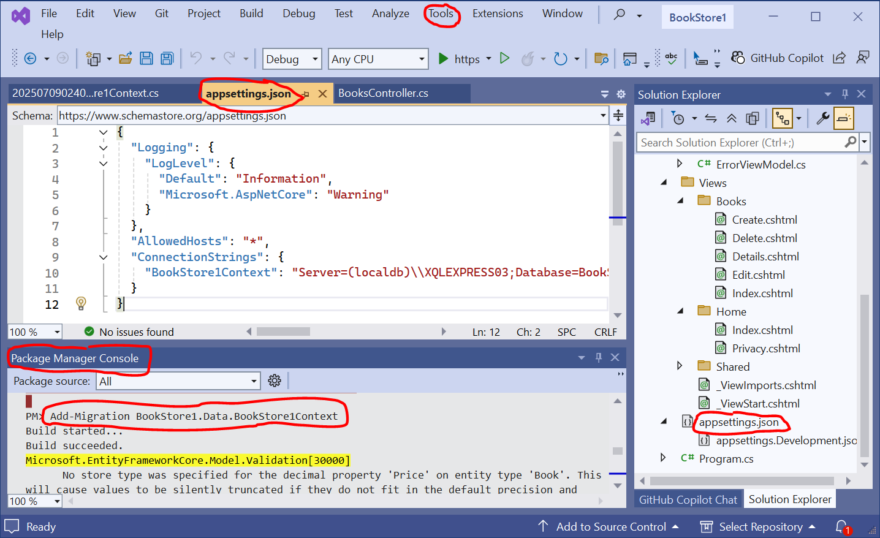The image size is (880, 538).
Task: Click the Hot Reload flame icon
Action: (528, 59)
